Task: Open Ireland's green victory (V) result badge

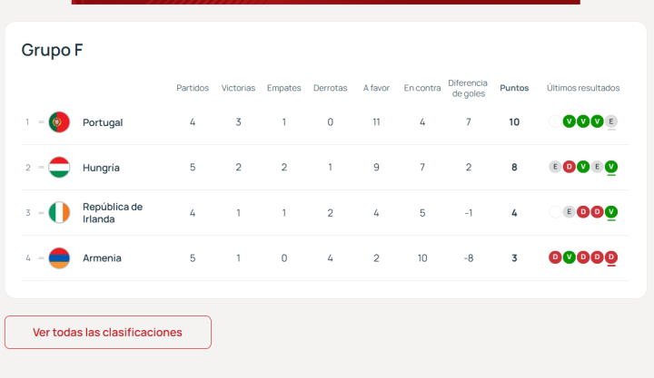Action: [611, 212]
